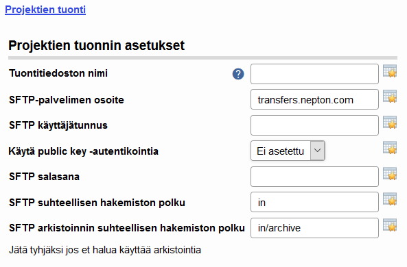Screen dimensions: 407x267
Task: Open help for Tuontitiedoston nimi
Action: click(238, 74)
